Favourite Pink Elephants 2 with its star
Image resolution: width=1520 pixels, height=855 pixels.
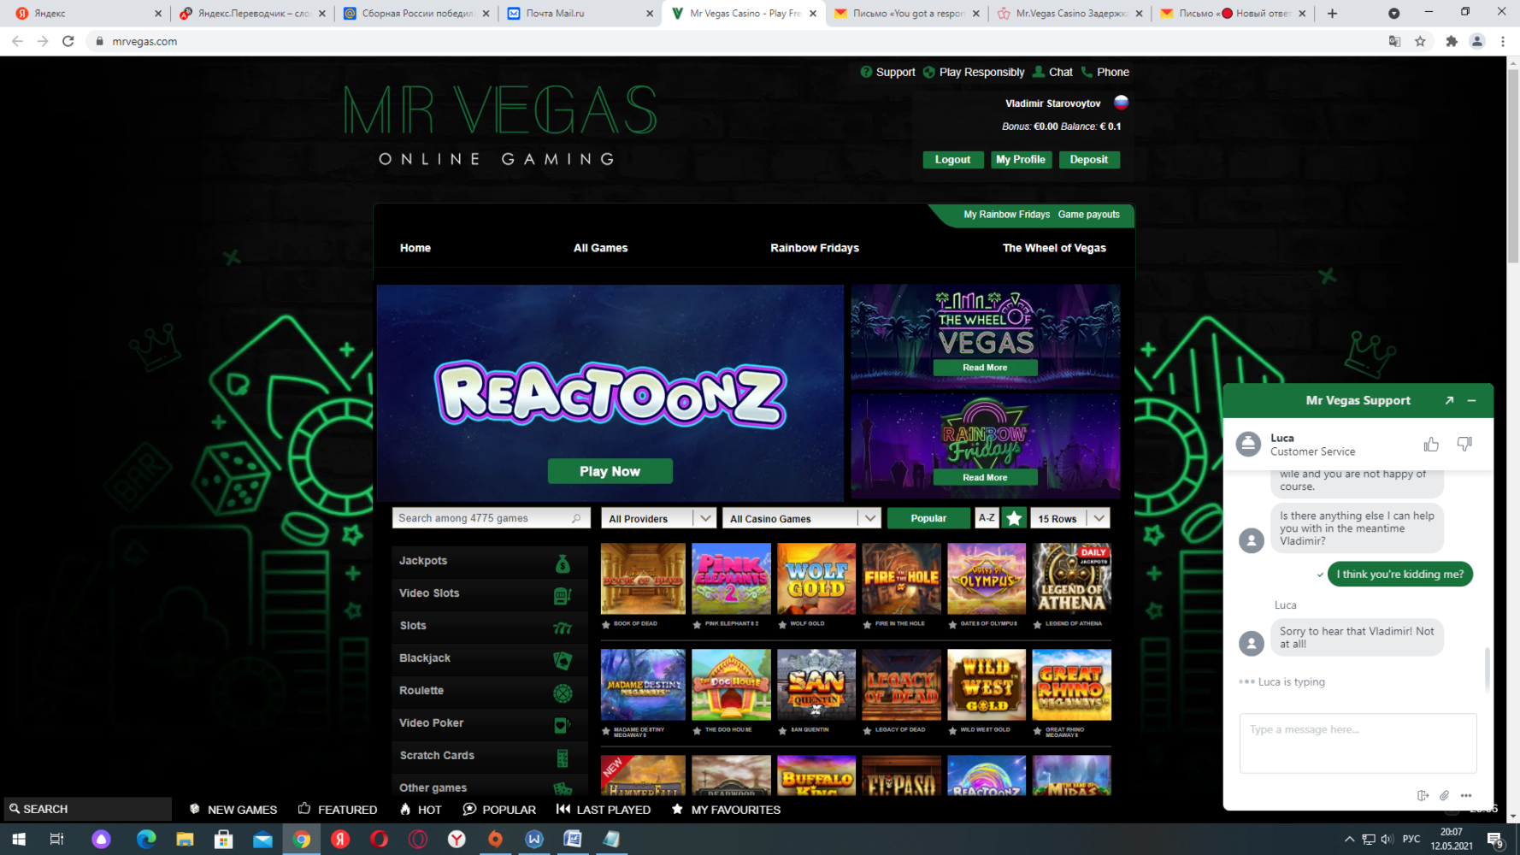pos(697,624)
